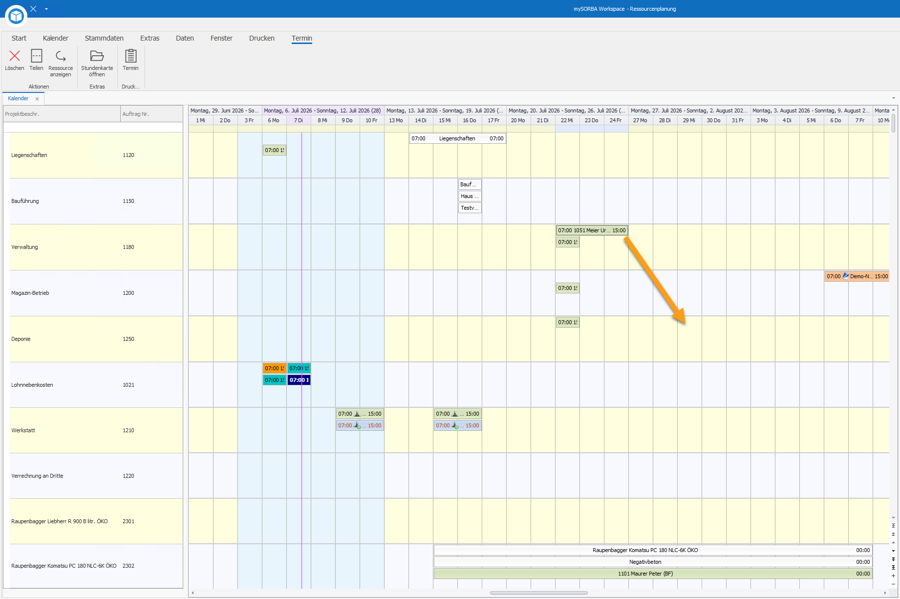Close the Kalender document tab
900x599 pixels.
[x=37, y=99]
